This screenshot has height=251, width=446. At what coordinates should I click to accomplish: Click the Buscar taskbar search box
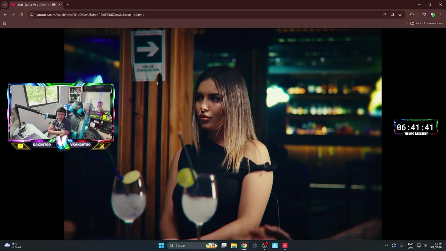[193, 245]
